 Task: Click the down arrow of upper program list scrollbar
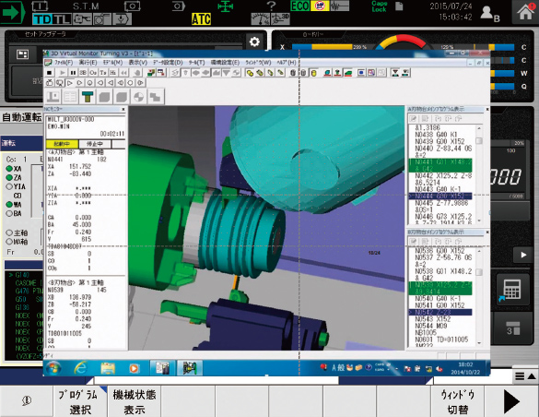[x=479, y=220]
